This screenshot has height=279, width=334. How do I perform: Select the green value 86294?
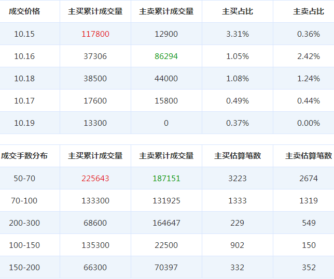[166, 56]
